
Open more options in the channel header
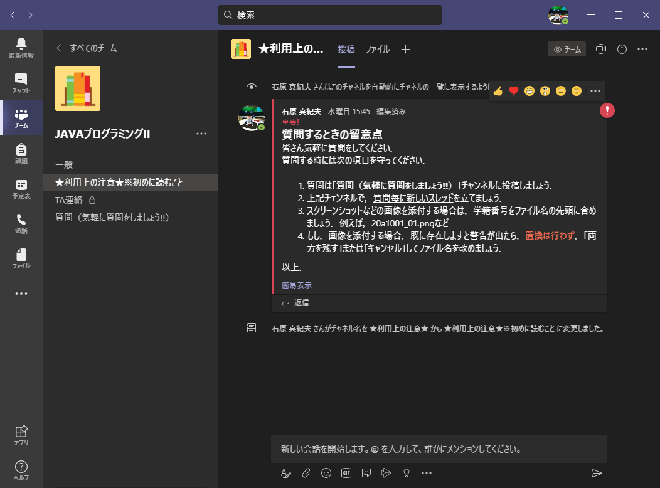click(642, 49)
